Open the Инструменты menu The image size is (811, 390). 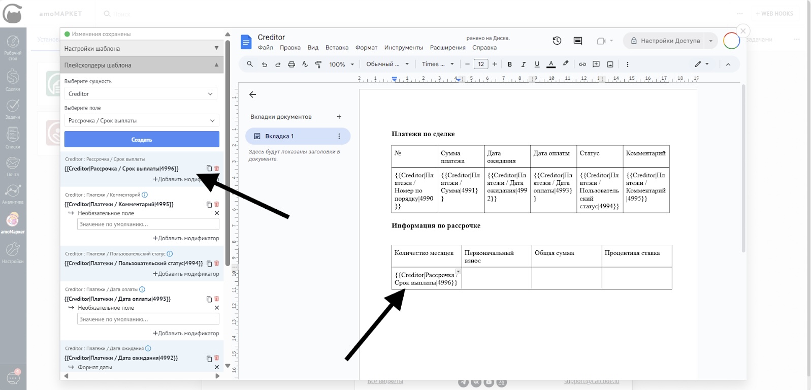(403, 48)
